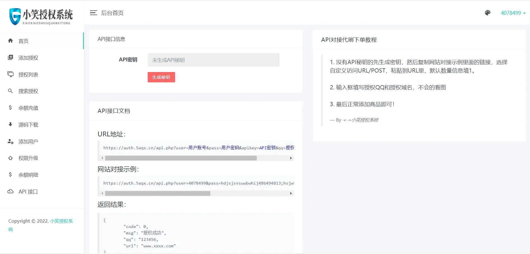Toggle the sidebar with hamburger icon
Viewport: 530px width, 254px height.
(x=93, y=13)
